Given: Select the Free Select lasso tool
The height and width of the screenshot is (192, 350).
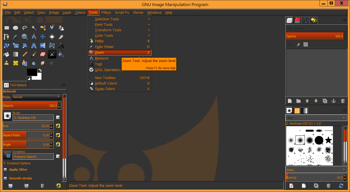Looking at the screenshot, I should pos(25,28).
